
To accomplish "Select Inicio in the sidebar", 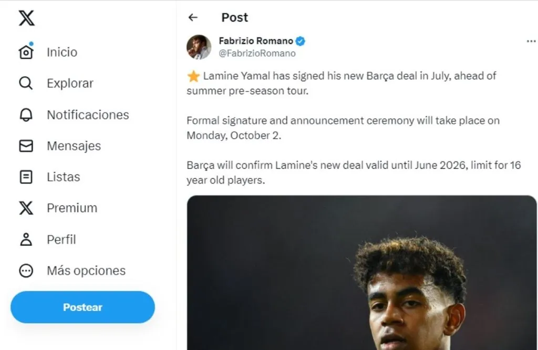I will [62, 52].
